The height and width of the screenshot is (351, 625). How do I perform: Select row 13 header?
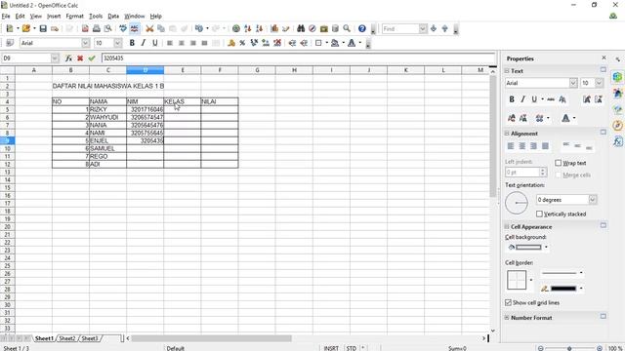[7, 172]
